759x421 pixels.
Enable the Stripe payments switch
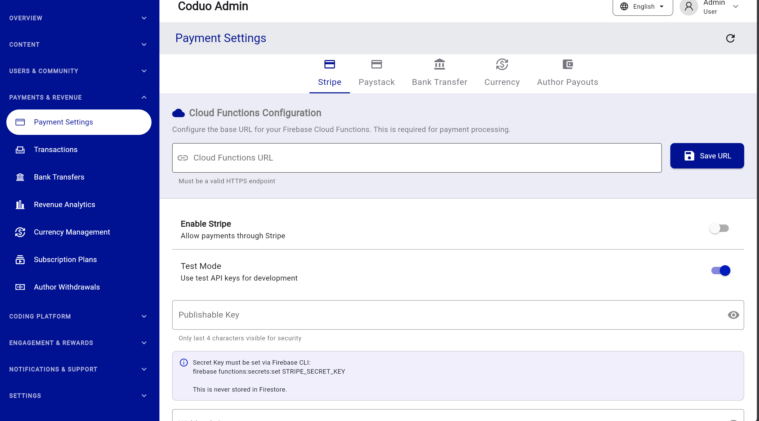719,228
